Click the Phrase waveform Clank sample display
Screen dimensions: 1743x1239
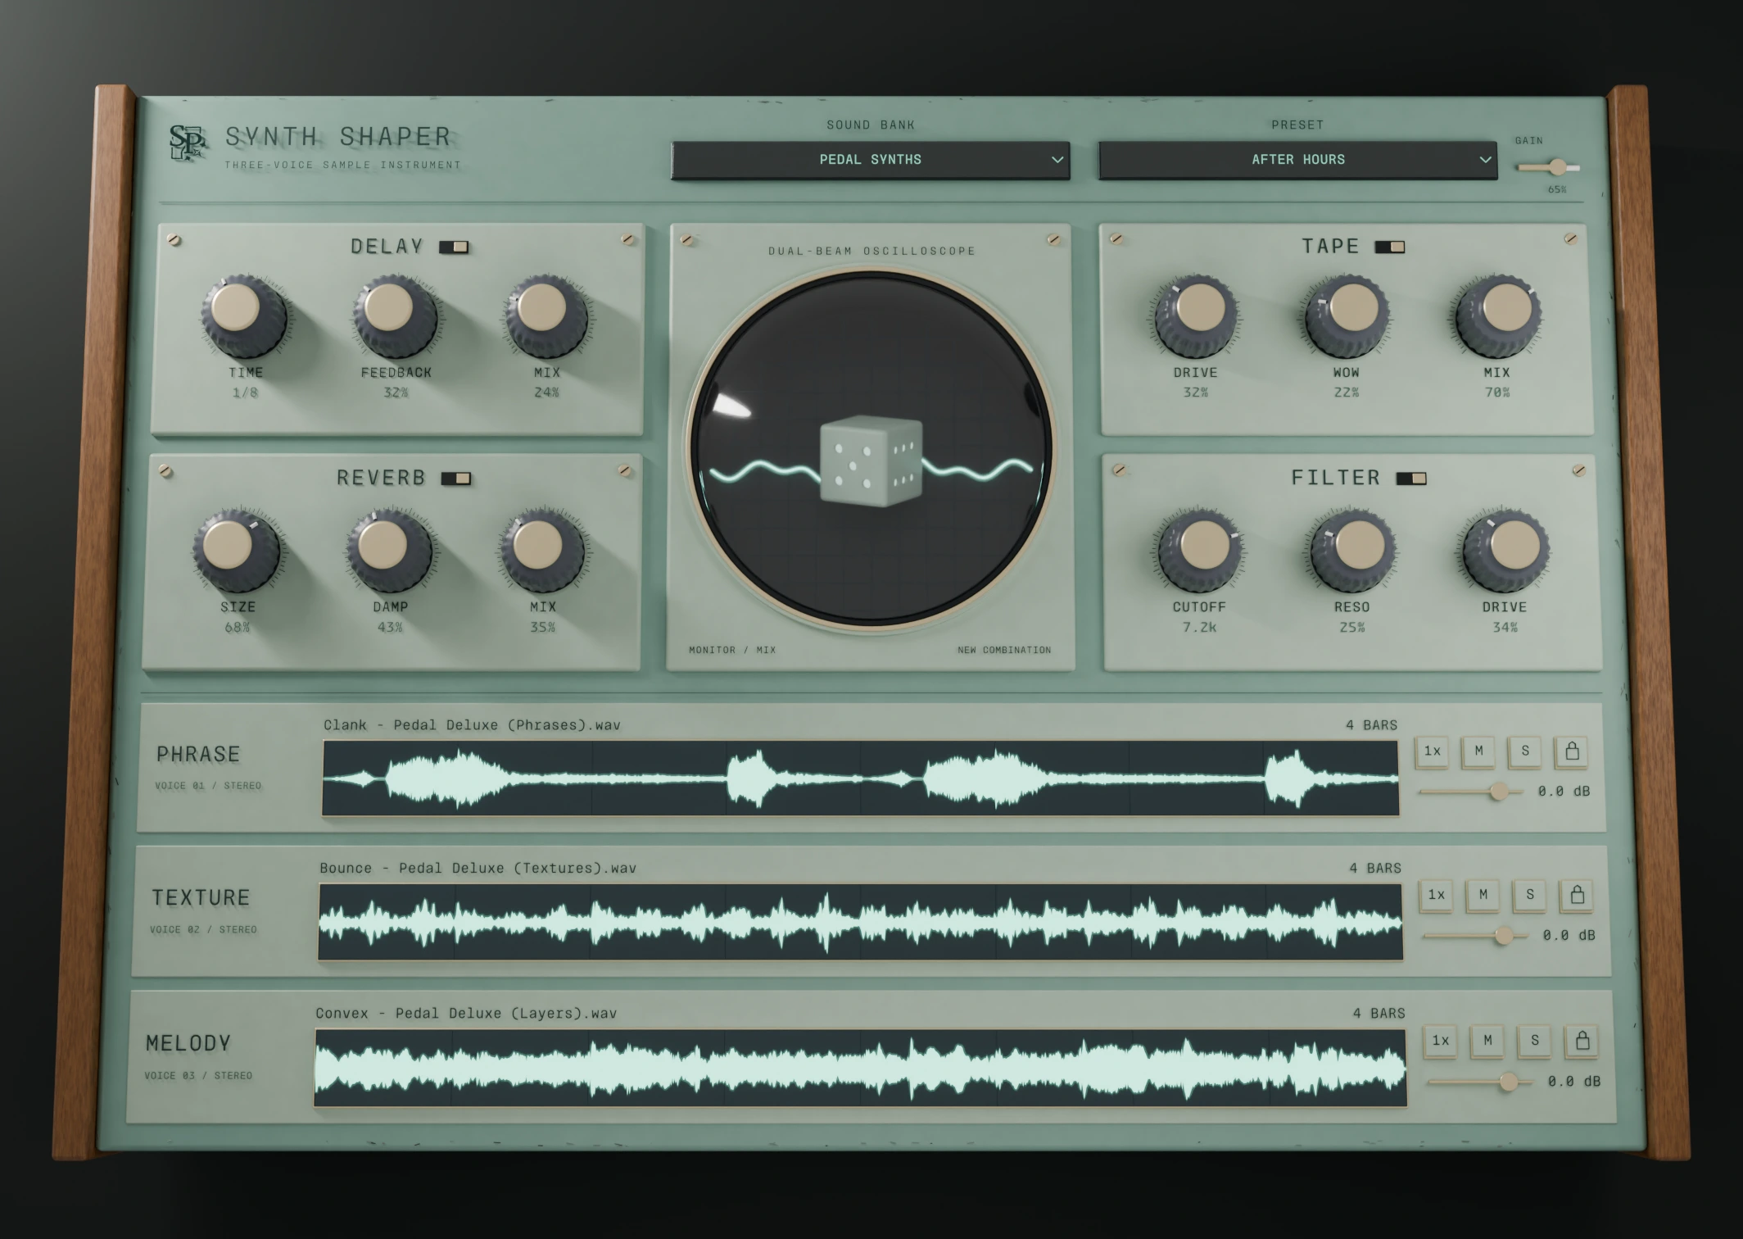(860, 778)
